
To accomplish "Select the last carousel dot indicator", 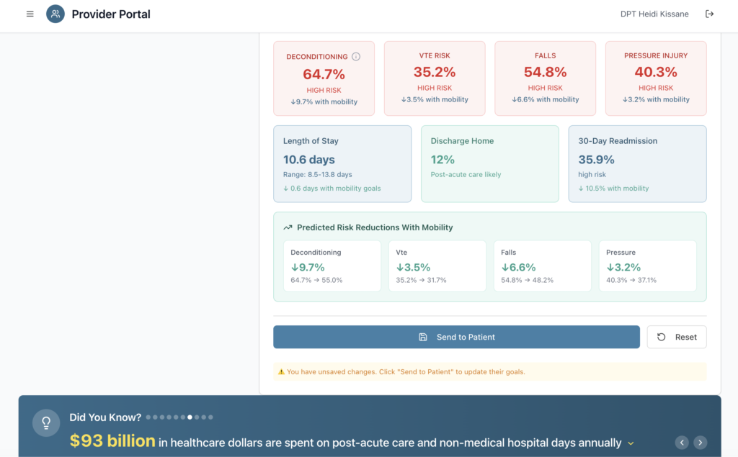I will click(x=210, y=417).
